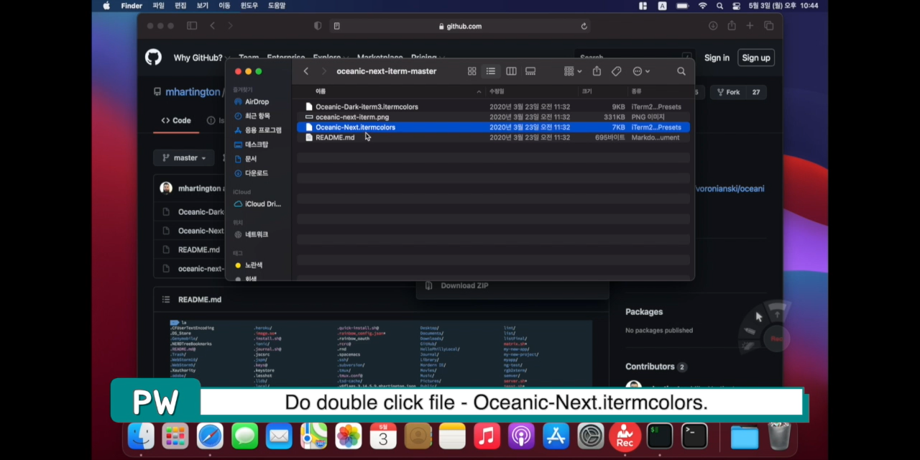Go forward in Finder window

(323, 71)
